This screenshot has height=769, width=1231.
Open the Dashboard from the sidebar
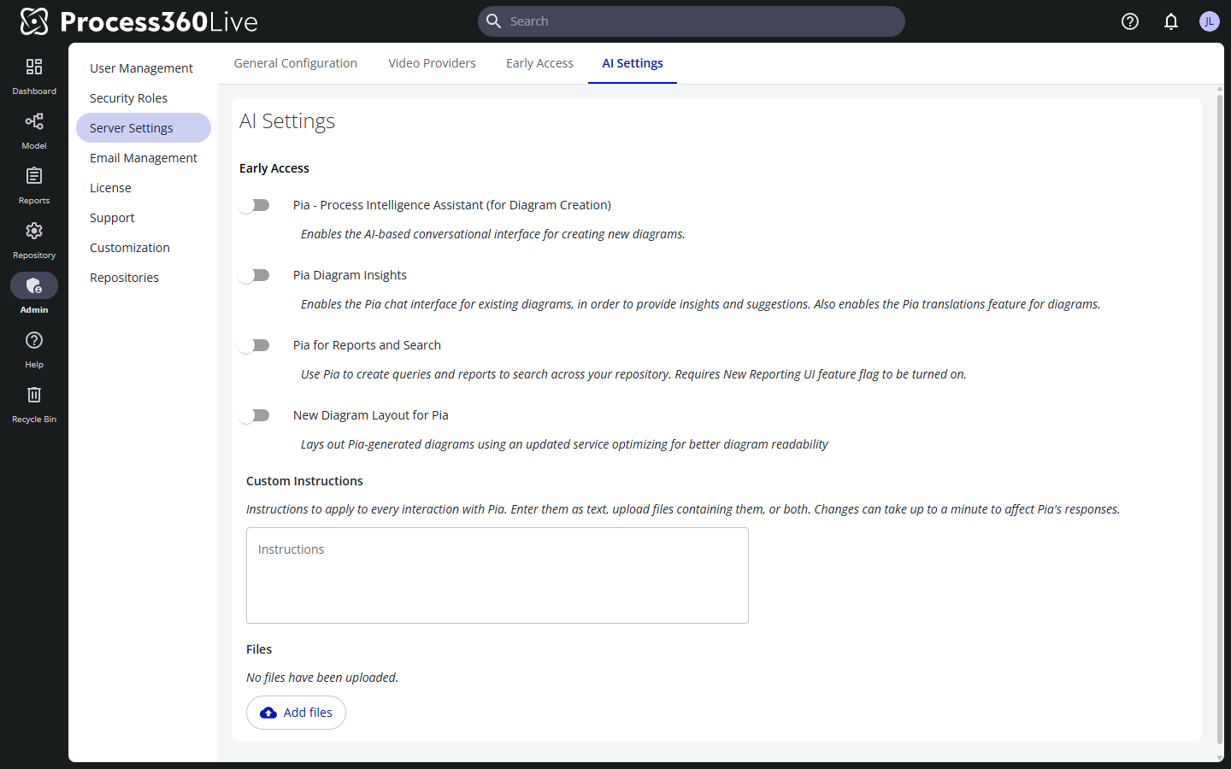[34, 75]
